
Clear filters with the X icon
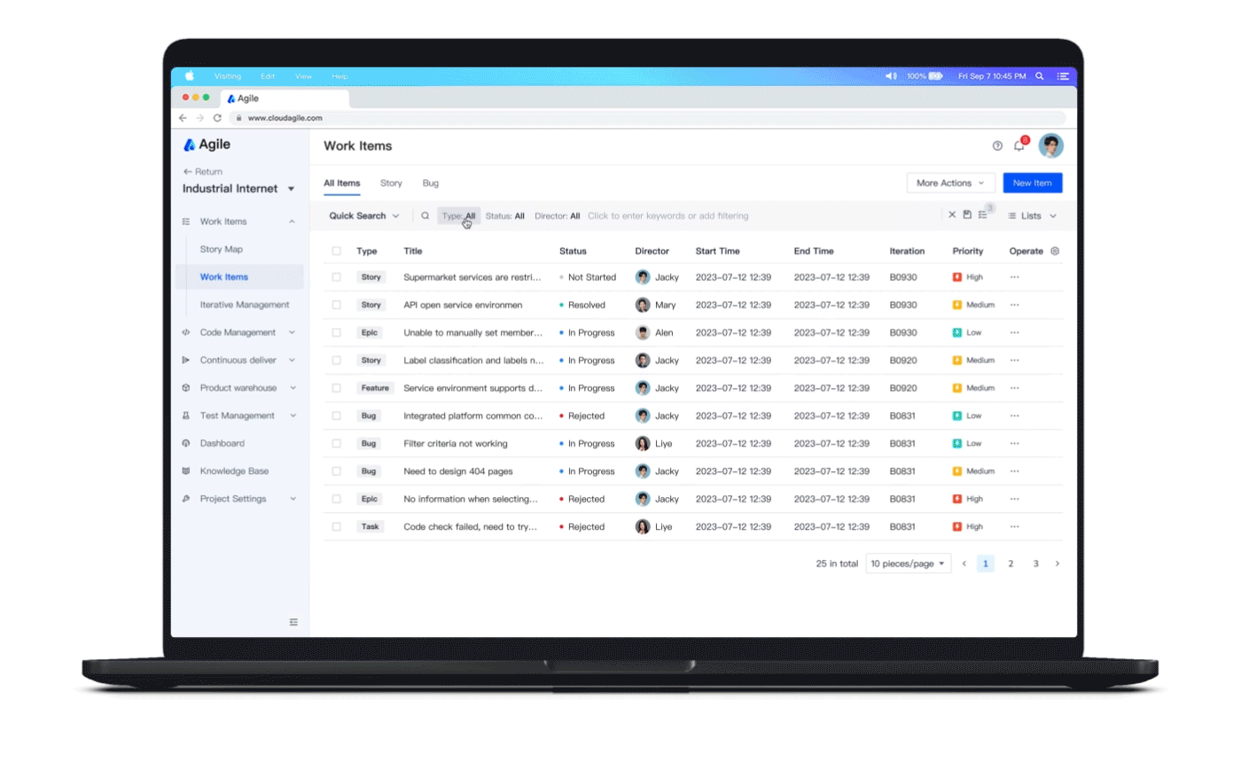(952, 215)
